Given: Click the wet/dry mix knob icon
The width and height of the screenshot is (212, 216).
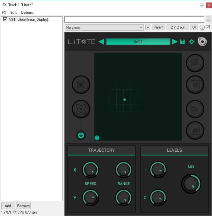Looking at the screenshot, I should coord(202,27).
